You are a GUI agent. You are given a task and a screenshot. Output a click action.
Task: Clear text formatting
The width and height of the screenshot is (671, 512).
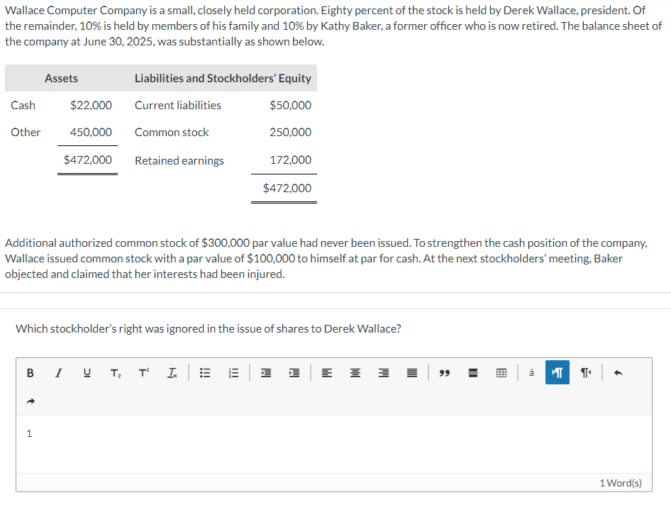172,372
